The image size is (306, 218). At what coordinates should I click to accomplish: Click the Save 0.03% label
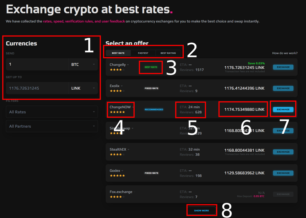tap(256, 63)
